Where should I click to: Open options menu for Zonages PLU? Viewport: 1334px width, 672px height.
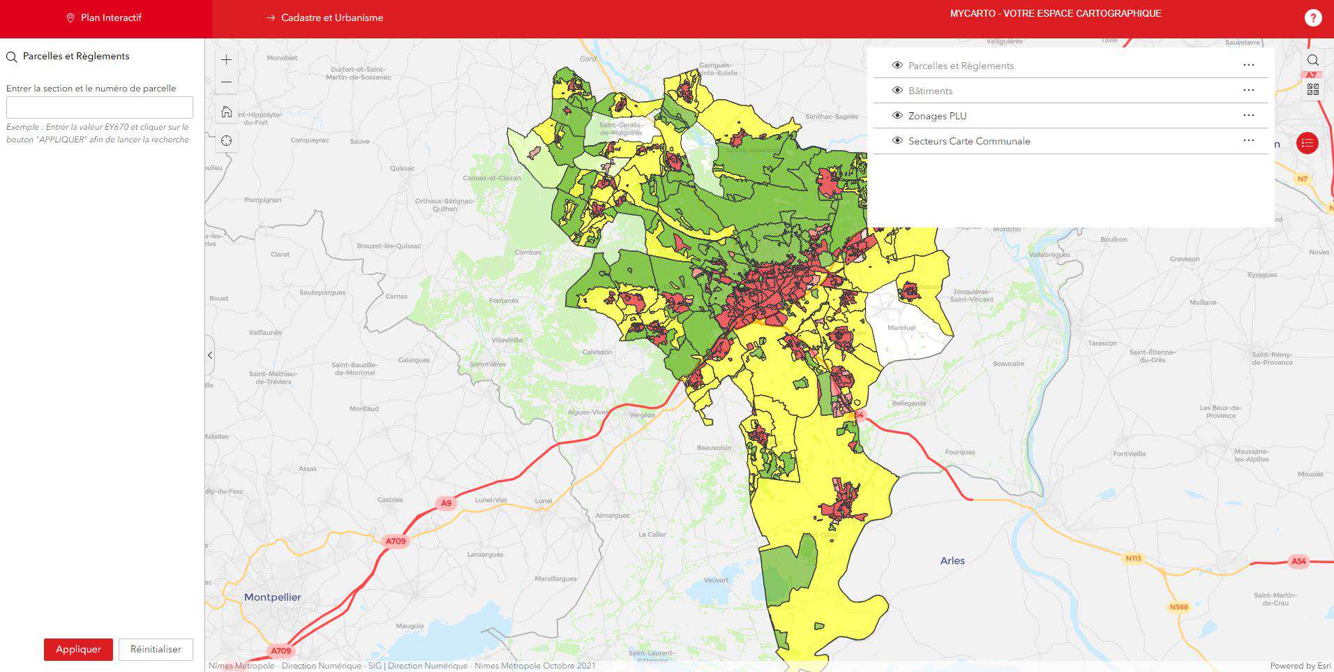(1248, 116)
